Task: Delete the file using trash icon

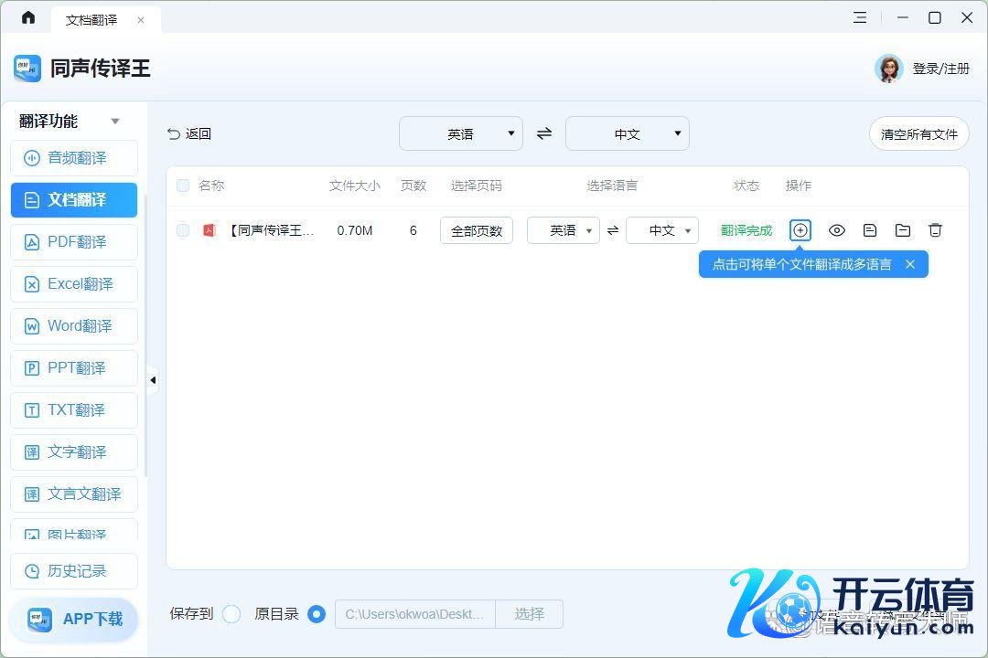Action: point(935,230)
